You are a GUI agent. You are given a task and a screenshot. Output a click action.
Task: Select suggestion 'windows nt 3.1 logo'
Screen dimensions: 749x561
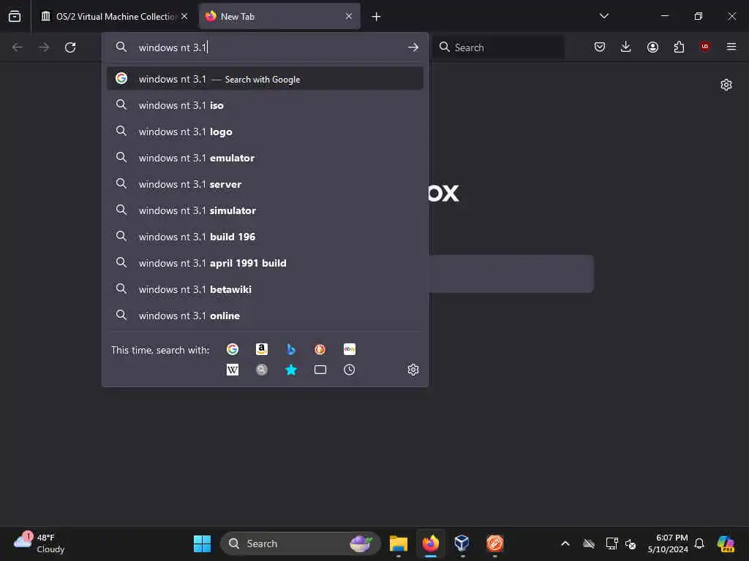[265, 131]
